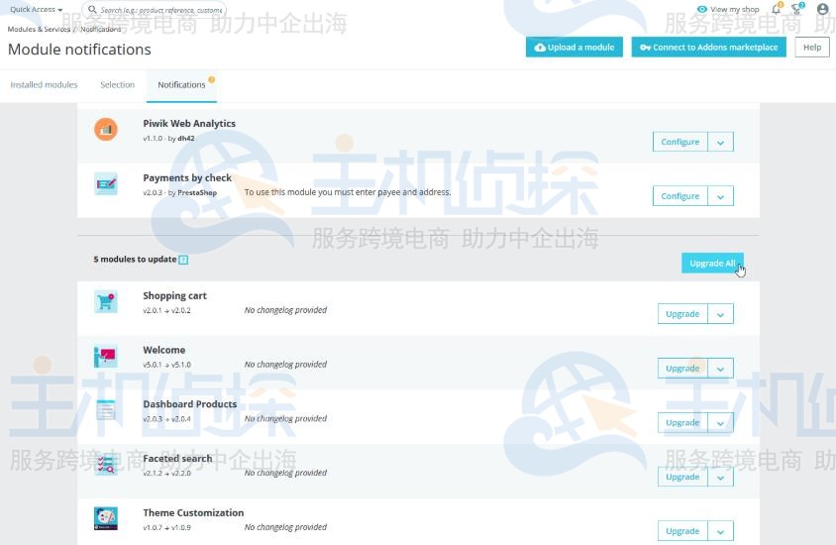Screen dimensions: 836x545
Task: Click the Upload a module button
Action: point(575,48)
